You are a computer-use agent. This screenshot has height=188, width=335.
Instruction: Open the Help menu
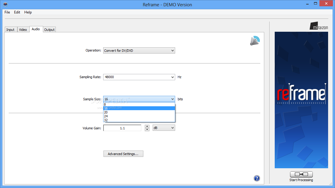coord(28,12)
